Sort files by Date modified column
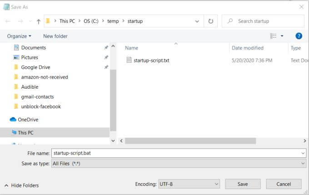309x195 pixels. [248, 48]
